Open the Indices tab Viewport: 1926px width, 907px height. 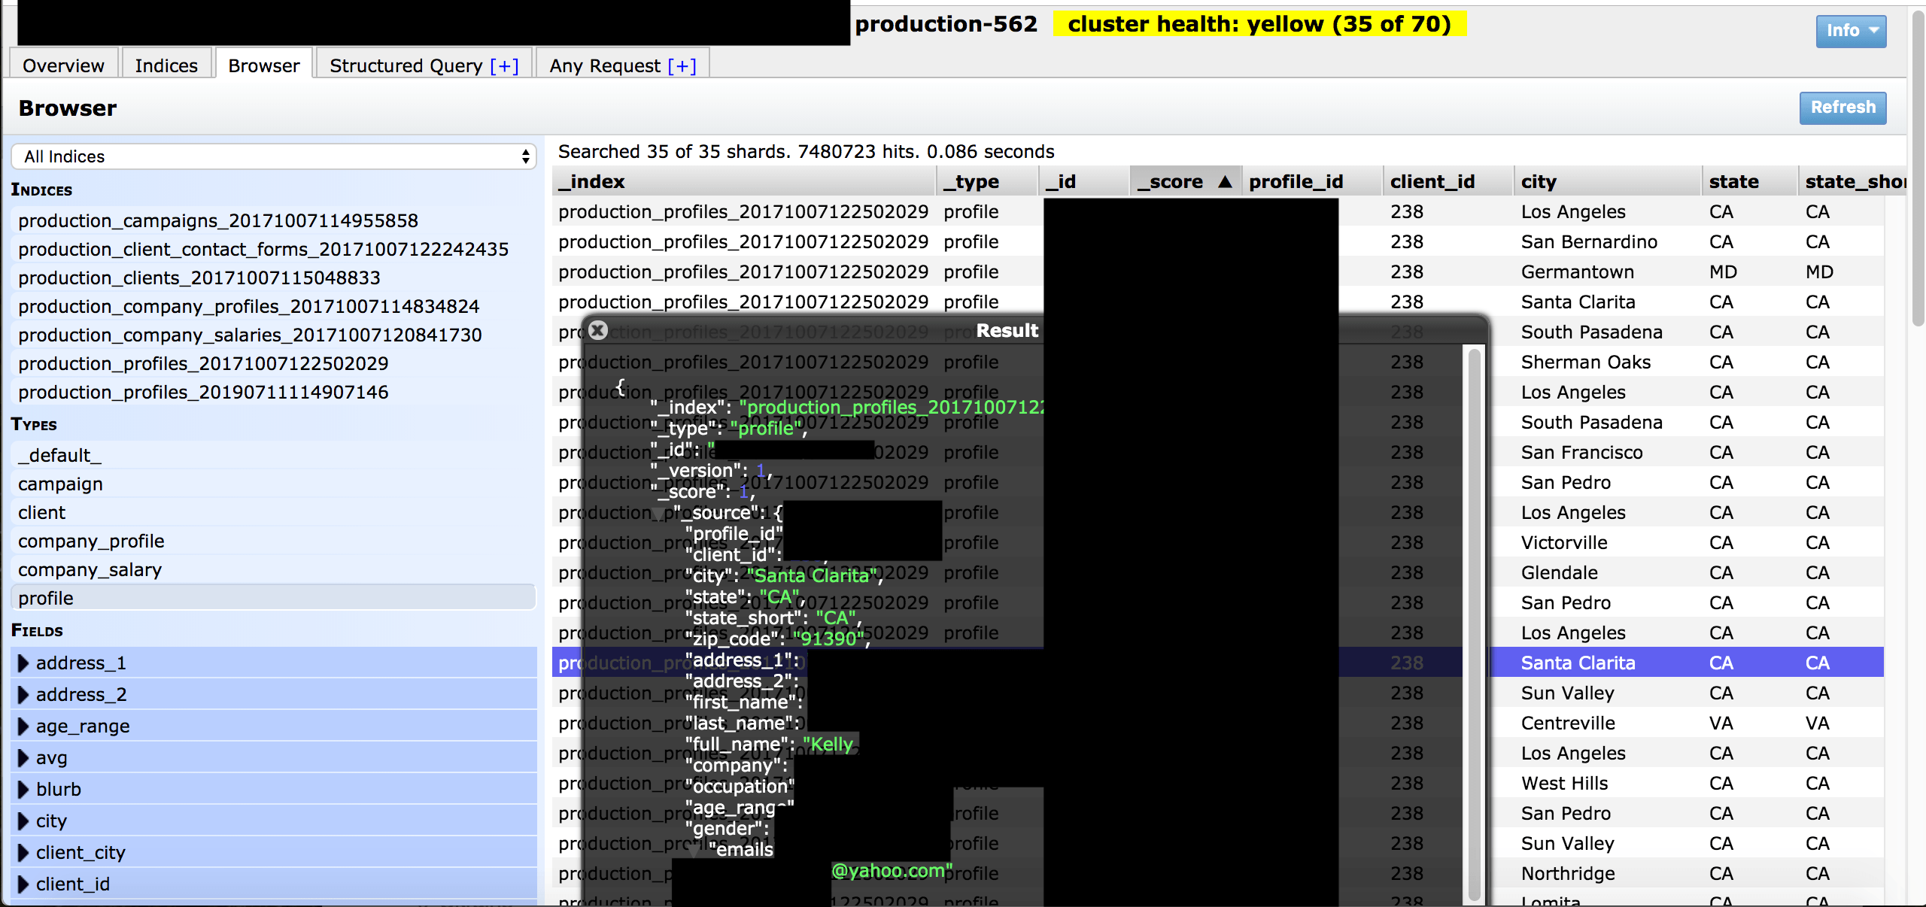(x=166, y=65)
